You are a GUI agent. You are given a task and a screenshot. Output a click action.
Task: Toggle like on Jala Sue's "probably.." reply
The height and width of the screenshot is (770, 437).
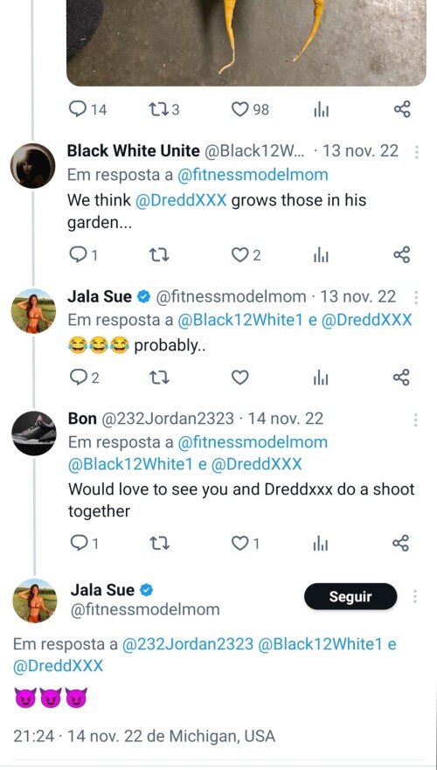pyautogui.click(x=239, y=378)
